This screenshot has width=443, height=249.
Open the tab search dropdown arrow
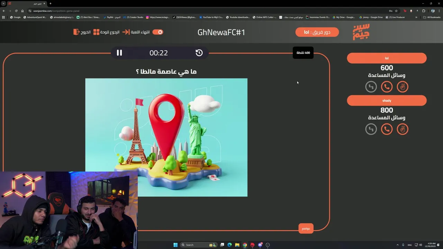(x=3, y=3)
